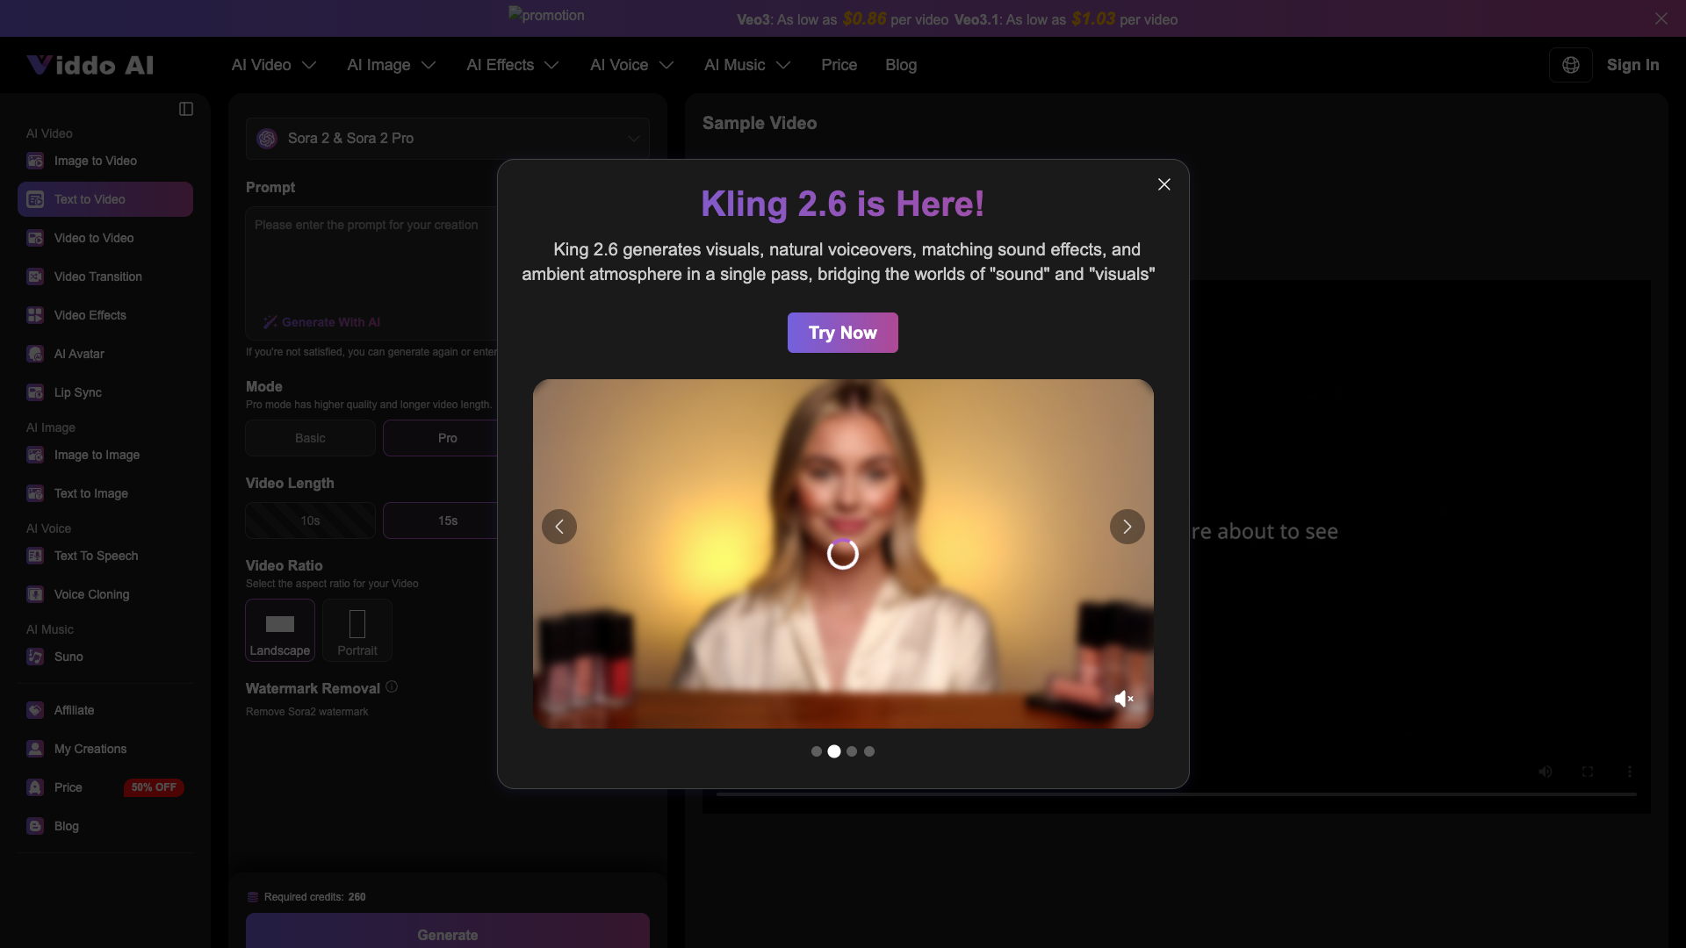
Task: Click sample video progress bar
Action: [1177, 794]
